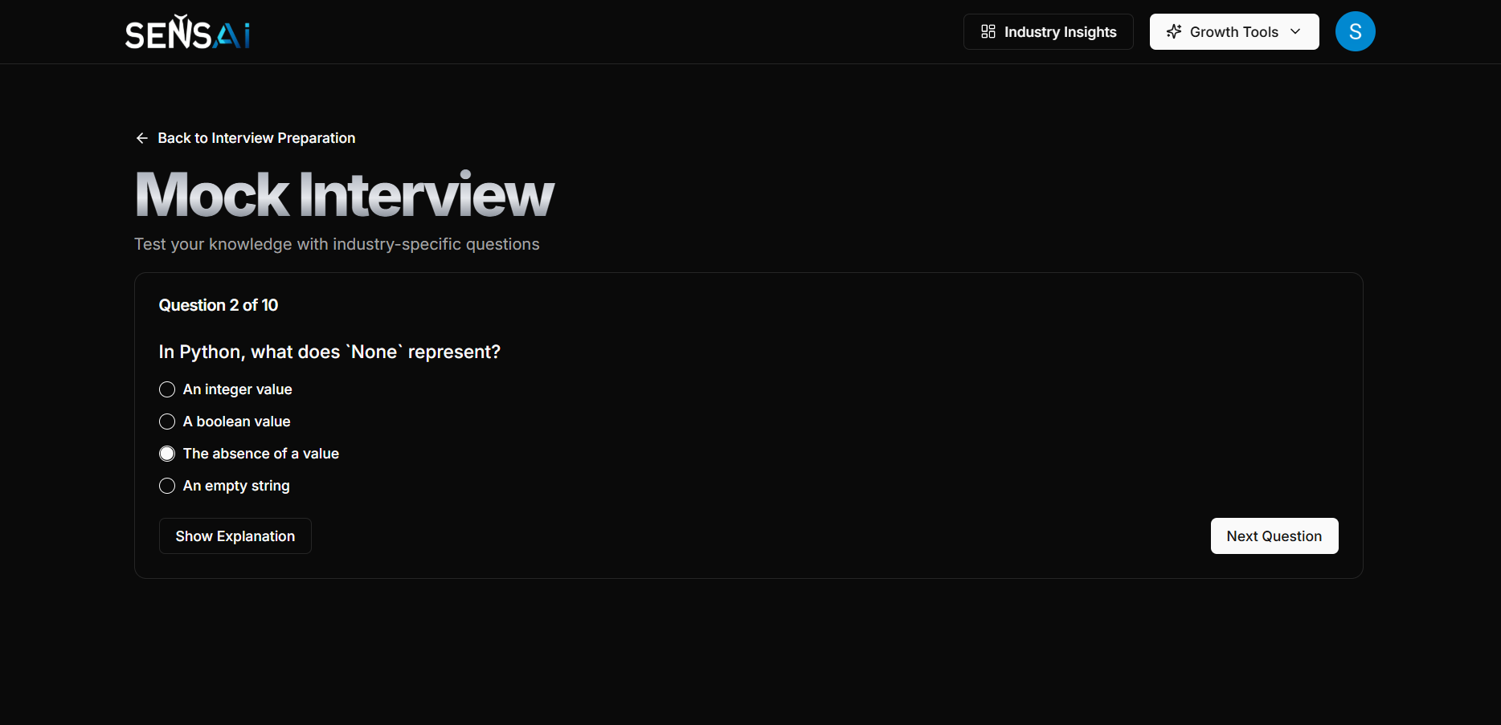Click the grid icon beside Industry Insights
The image size is (1501, 725).
click(988, 31)
